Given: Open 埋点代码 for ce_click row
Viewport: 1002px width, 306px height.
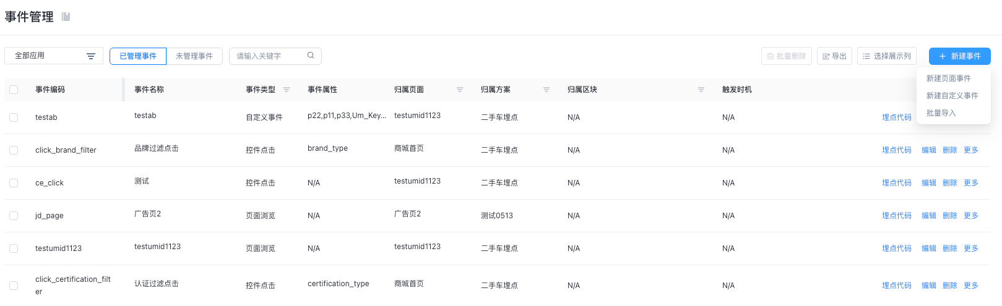Looking at the screenshot, I should click(897, 183).
